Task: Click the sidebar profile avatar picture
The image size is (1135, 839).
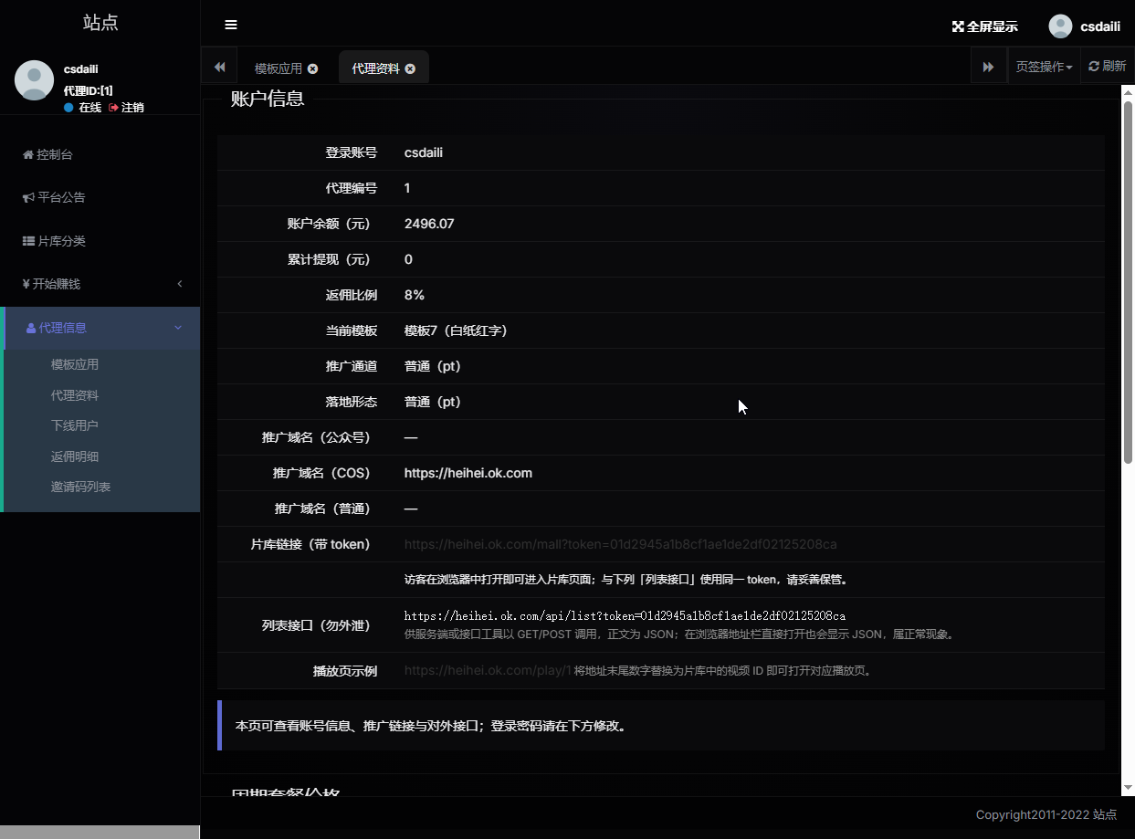Action: [34, 80]
